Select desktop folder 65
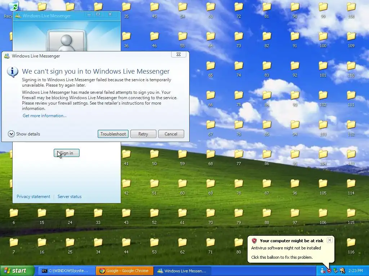This screenshot has width=369, height=276. (210, 69)
